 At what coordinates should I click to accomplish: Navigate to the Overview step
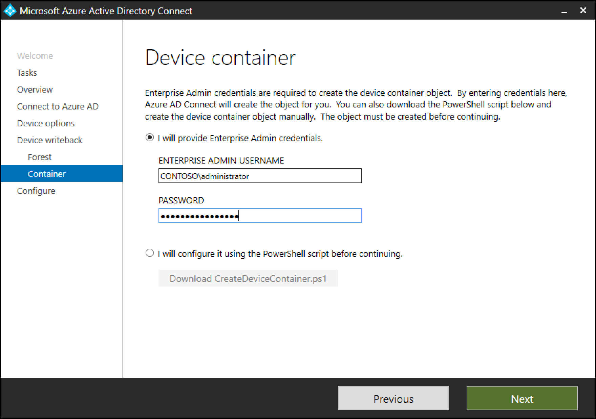point(35,89)
